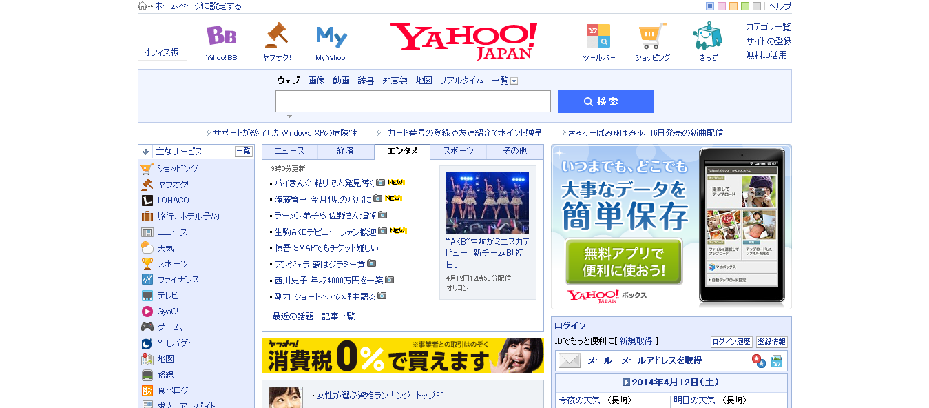The width and height of the screenshot is (929, 408).
Task: Click the TV icon beside テレビ
Action: 147,296
